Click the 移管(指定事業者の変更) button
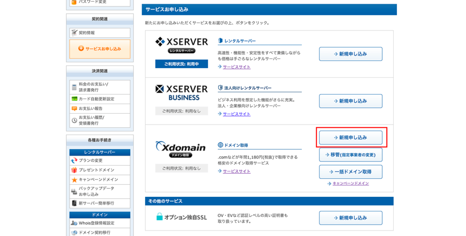The width and height of the screenshot is (466, 236). click(351, 155)
